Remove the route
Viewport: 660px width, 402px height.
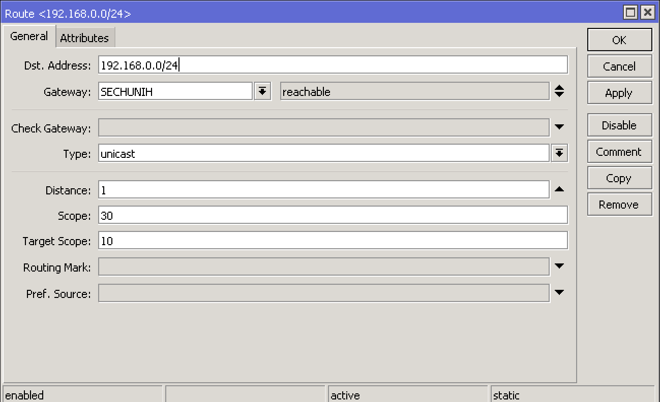point(619,205)
